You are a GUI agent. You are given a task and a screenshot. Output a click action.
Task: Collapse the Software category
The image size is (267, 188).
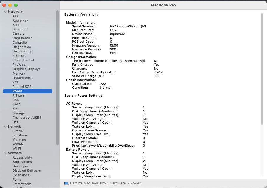6,153
